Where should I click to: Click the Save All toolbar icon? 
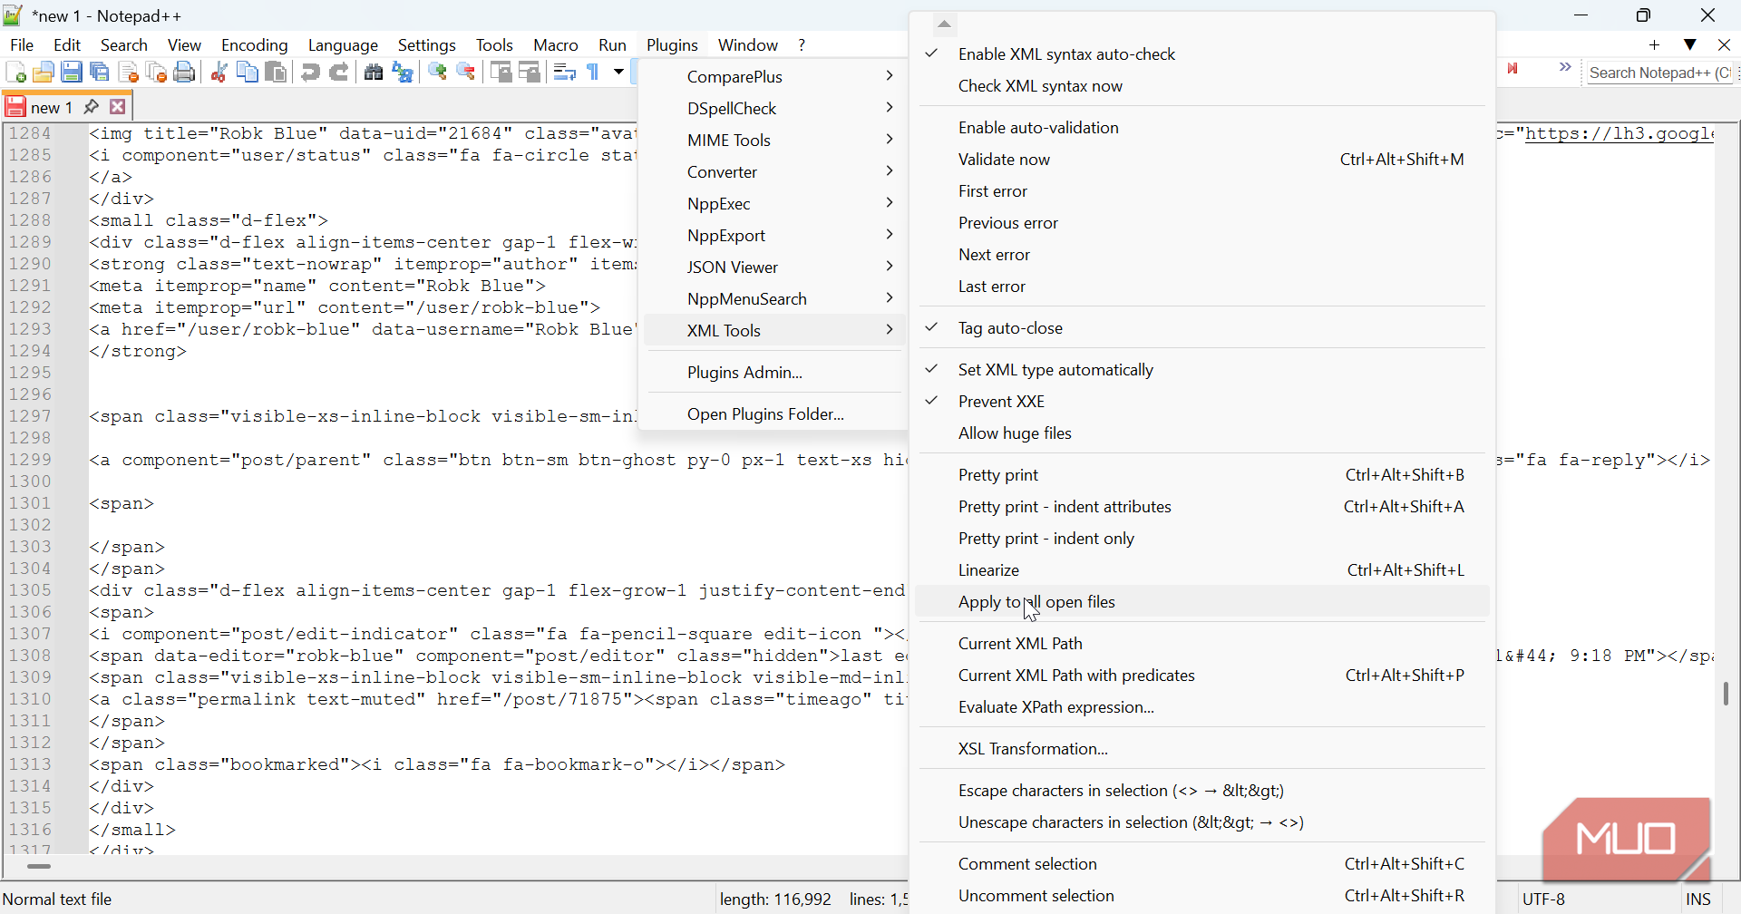point(100,73)
